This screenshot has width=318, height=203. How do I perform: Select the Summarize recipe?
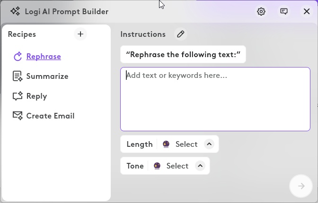pyautogui.click(x=47, y=76)
